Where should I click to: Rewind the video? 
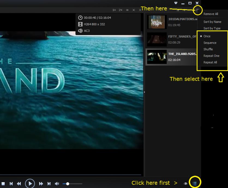pos(19,184)
